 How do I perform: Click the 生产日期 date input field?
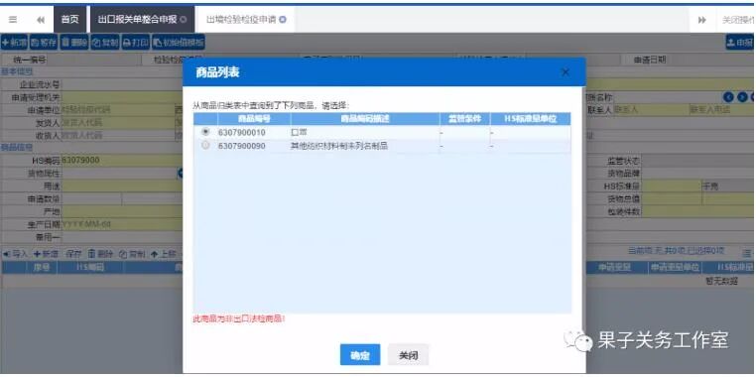pyautogui.click(x=122, y=223)
